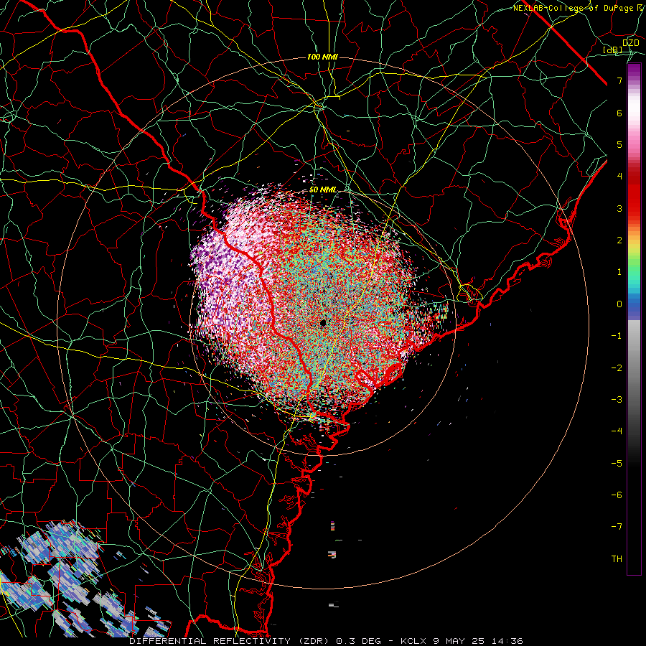Click the "-5" value on the color scale

pos(617,464)
